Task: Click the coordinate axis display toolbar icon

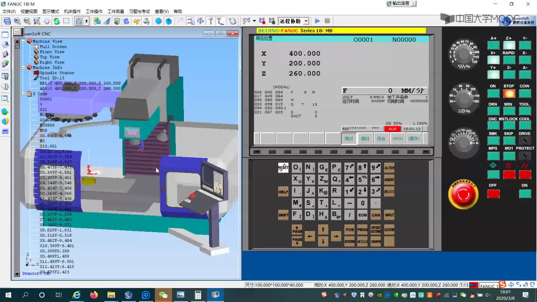Action: click(x=79, y=21)
